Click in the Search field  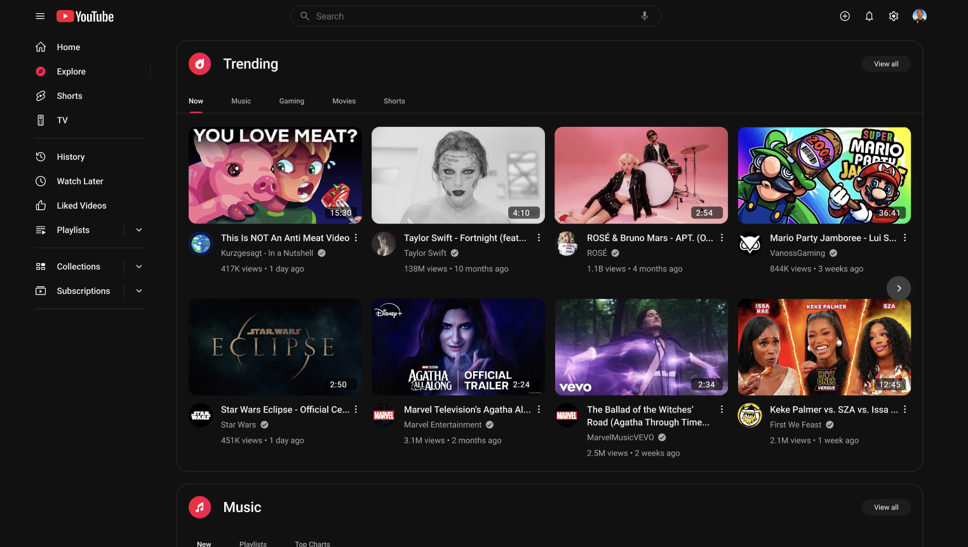click(476, 16)
